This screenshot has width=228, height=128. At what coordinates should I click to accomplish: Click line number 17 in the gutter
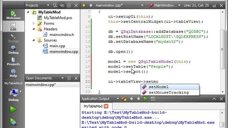tap(88, 62)
